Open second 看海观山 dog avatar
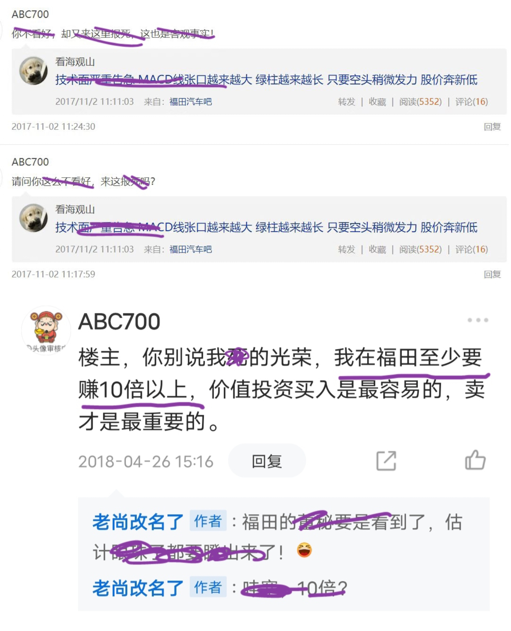Viewport: 511px width, 631px height. [33, 218]
